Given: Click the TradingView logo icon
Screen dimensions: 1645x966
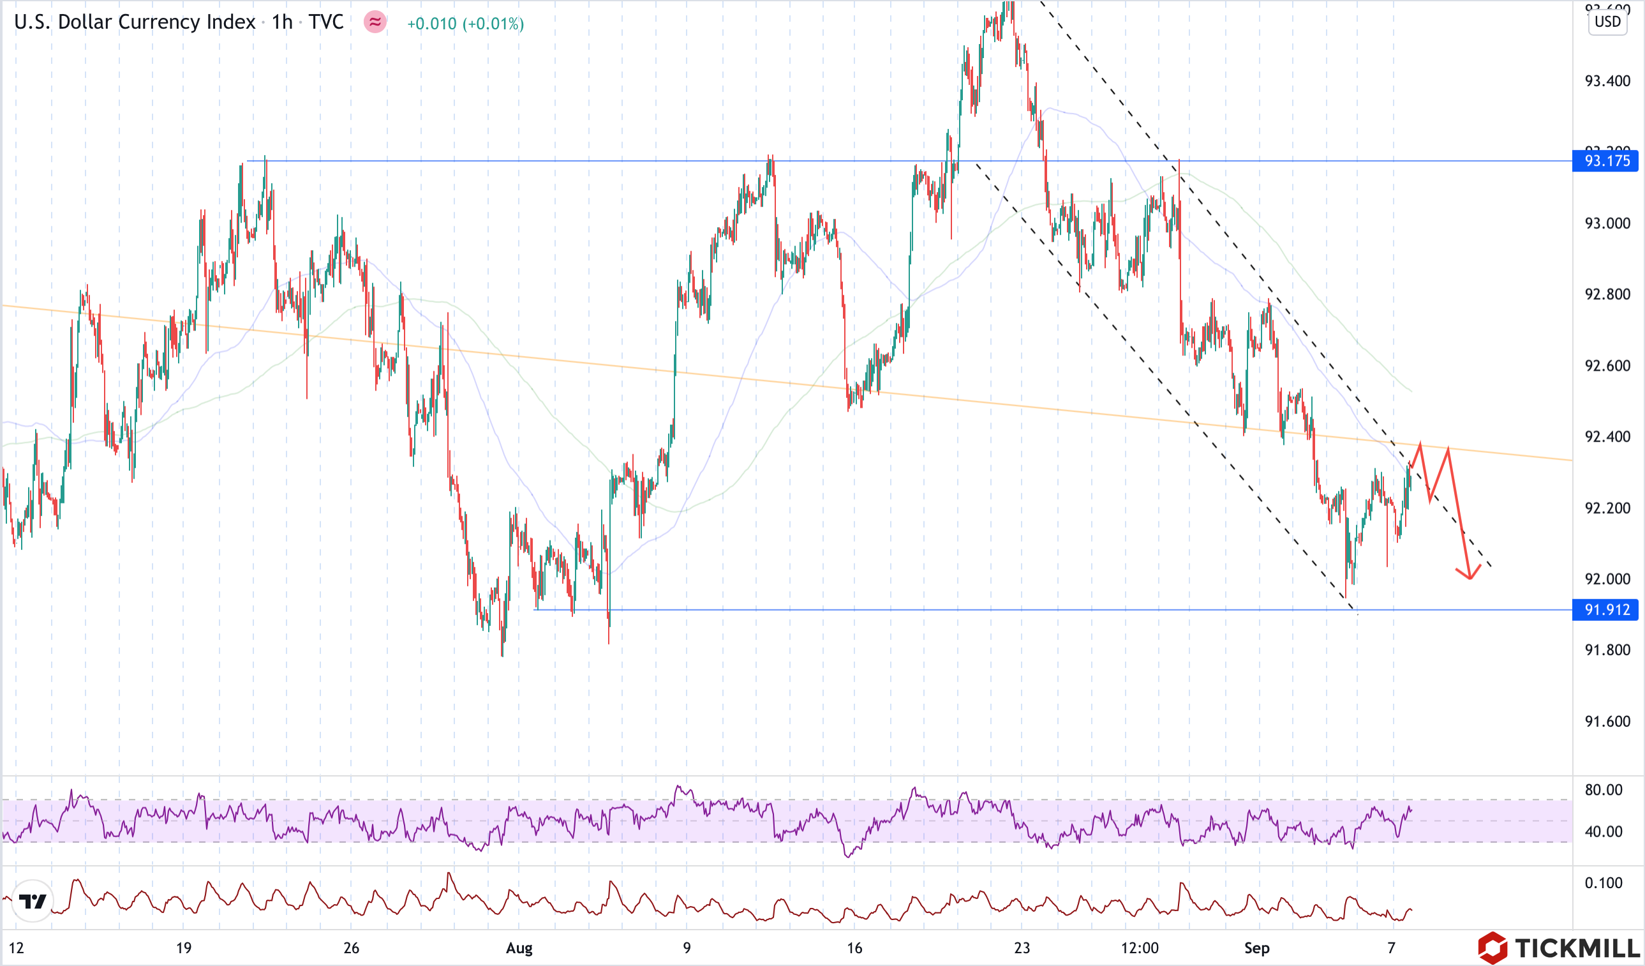Looking at the screenshot, I should [x=32, y=902].
